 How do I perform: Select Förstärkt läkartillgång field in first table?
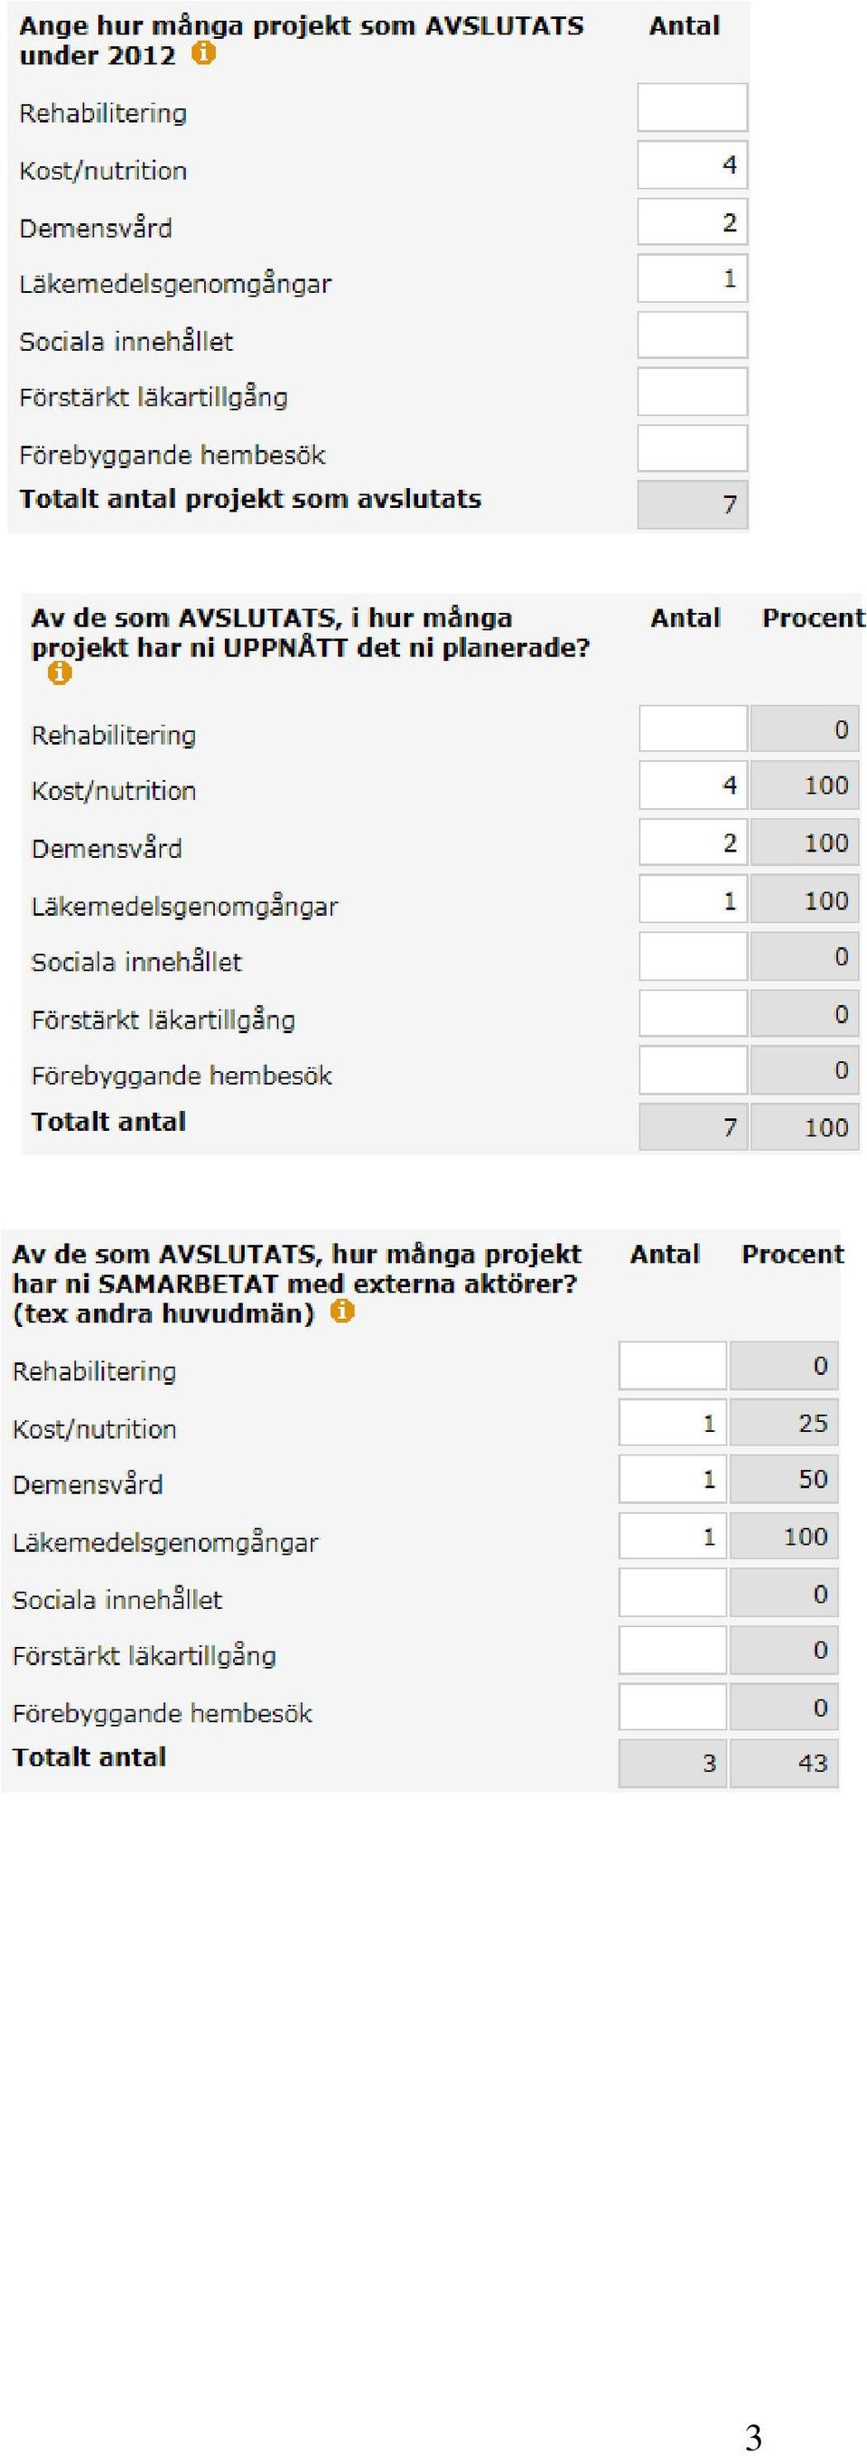click(693, 391)
